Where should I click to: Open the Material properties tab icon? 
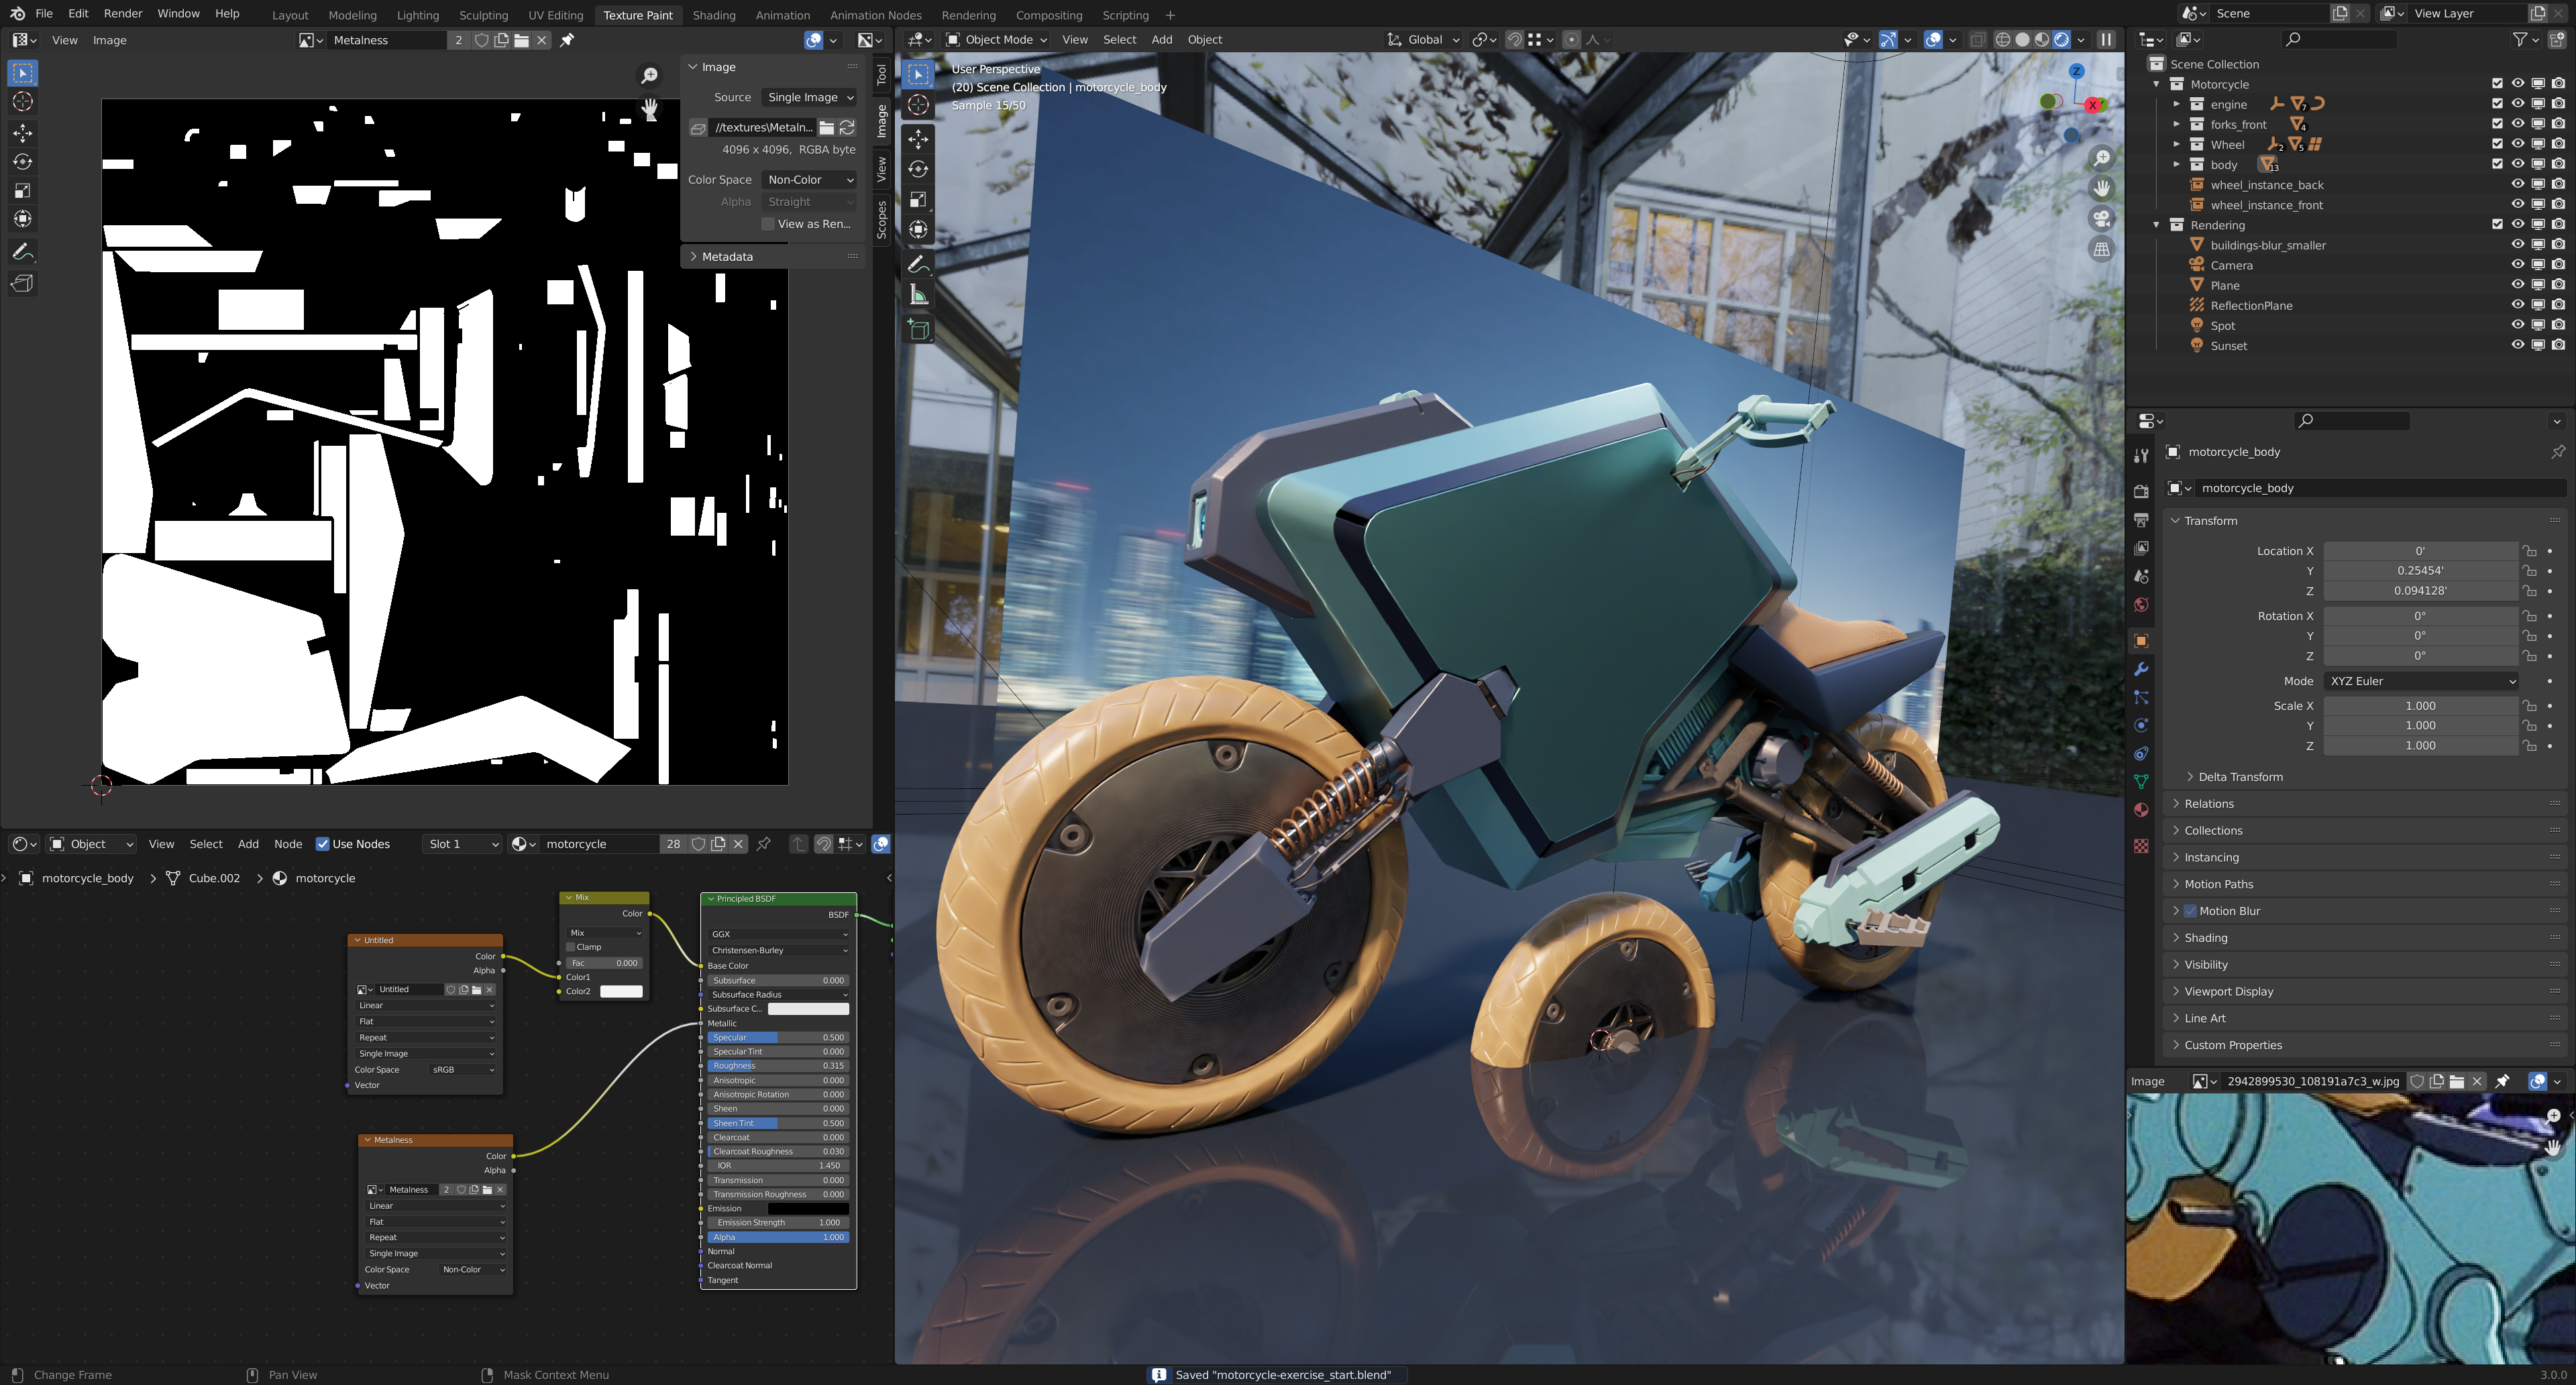point(2141,810)
